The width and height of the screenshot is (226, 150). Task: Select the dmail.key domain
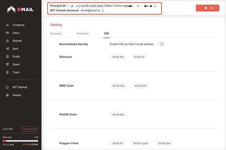click(x=118, y=115)
